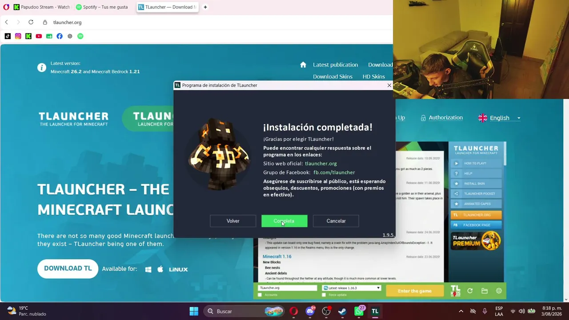Click the Facebook Page button in launcher preview
This screenshot has width=569, height=320.
[476, 225]
